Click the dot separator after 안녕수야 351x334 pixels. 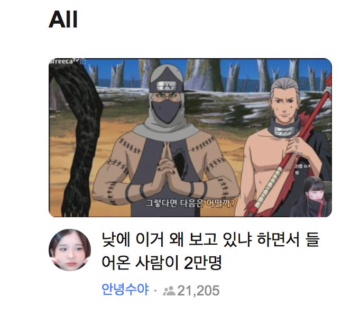(x=155, y=291)
